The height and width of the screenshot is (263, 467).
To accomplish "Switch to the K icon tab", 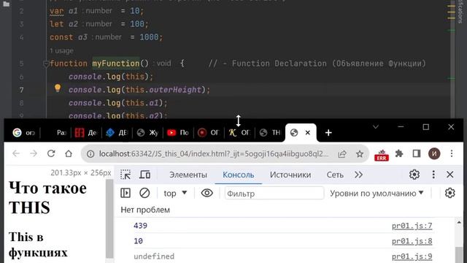I will pos(239,133).
